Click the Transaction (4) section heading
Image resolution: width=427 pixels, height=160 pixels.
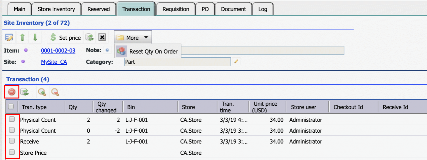point(28,79)
